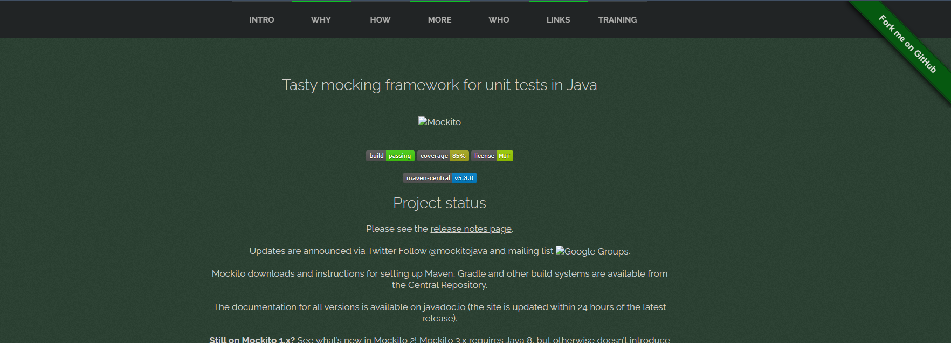Click the broken Mockito logo image

(x=439, y=122)
